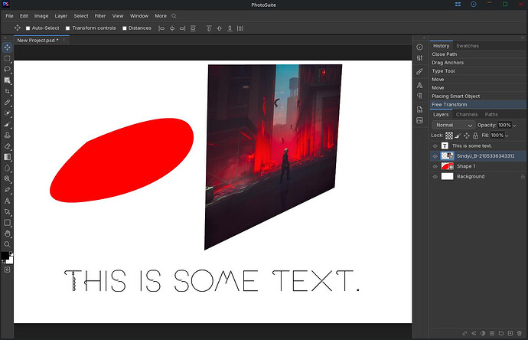Select the Type tool in the toolbox
This screenshot has height=340, width=528.
(x=7, y=201)
